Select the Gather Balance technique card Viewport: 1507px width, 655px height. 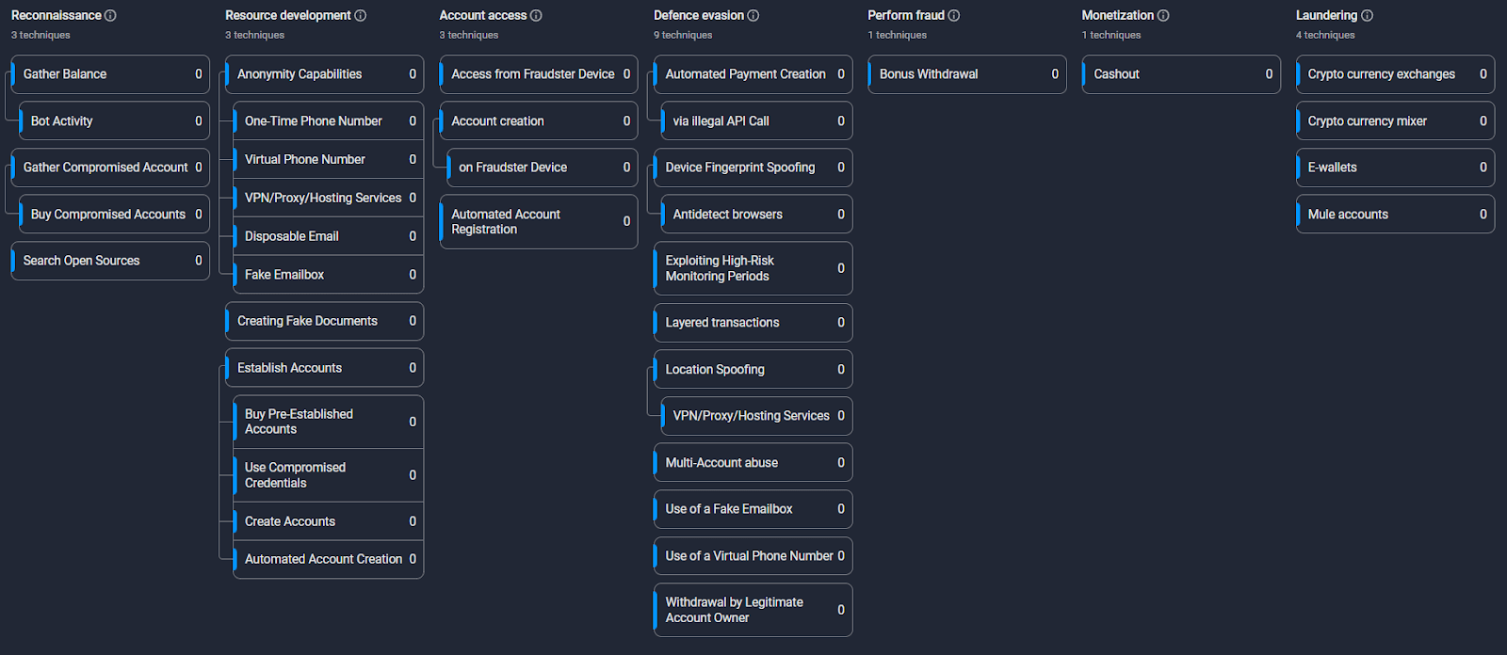tap(110, 74)
